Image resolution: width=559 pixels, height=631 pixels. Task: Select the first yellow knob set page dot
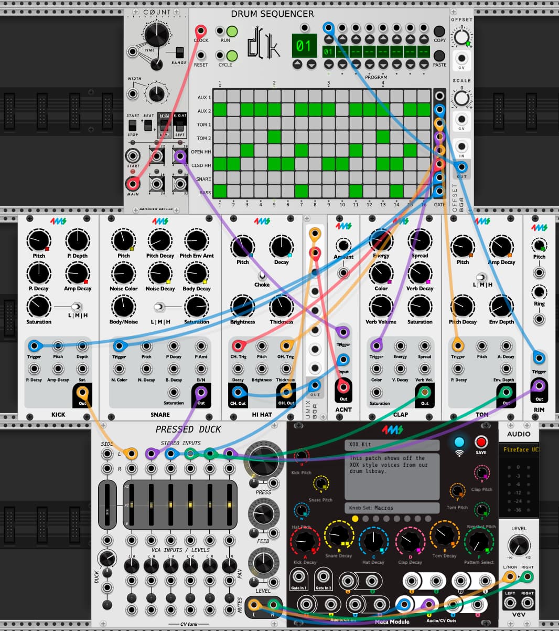coord(355,519)
